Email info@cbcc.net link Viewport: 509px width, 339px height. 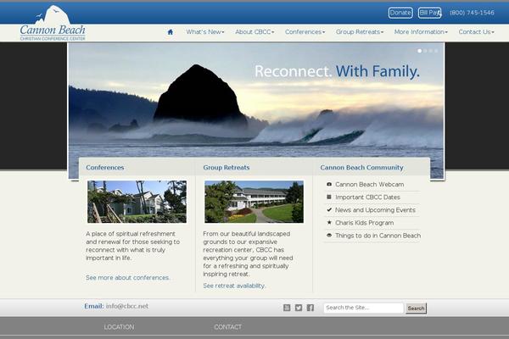click(x=127, y=306)
